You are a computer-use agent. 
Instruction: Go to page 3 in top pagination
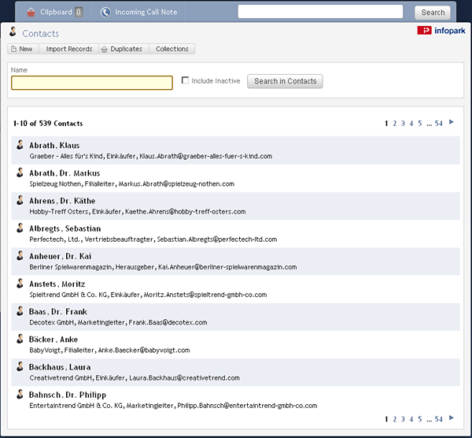pyautogui.click(x=403, y=124)
